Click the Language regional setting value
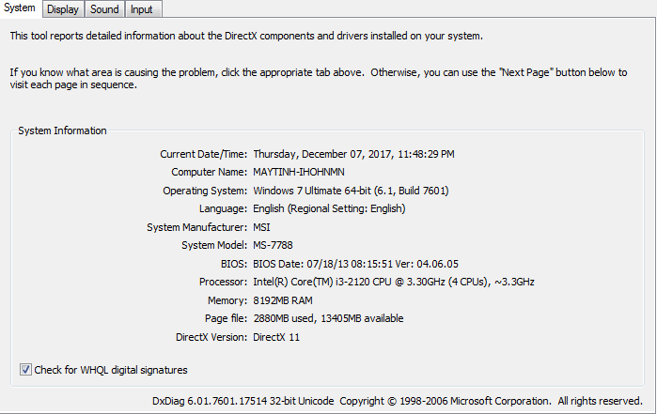 pos(329,208)
